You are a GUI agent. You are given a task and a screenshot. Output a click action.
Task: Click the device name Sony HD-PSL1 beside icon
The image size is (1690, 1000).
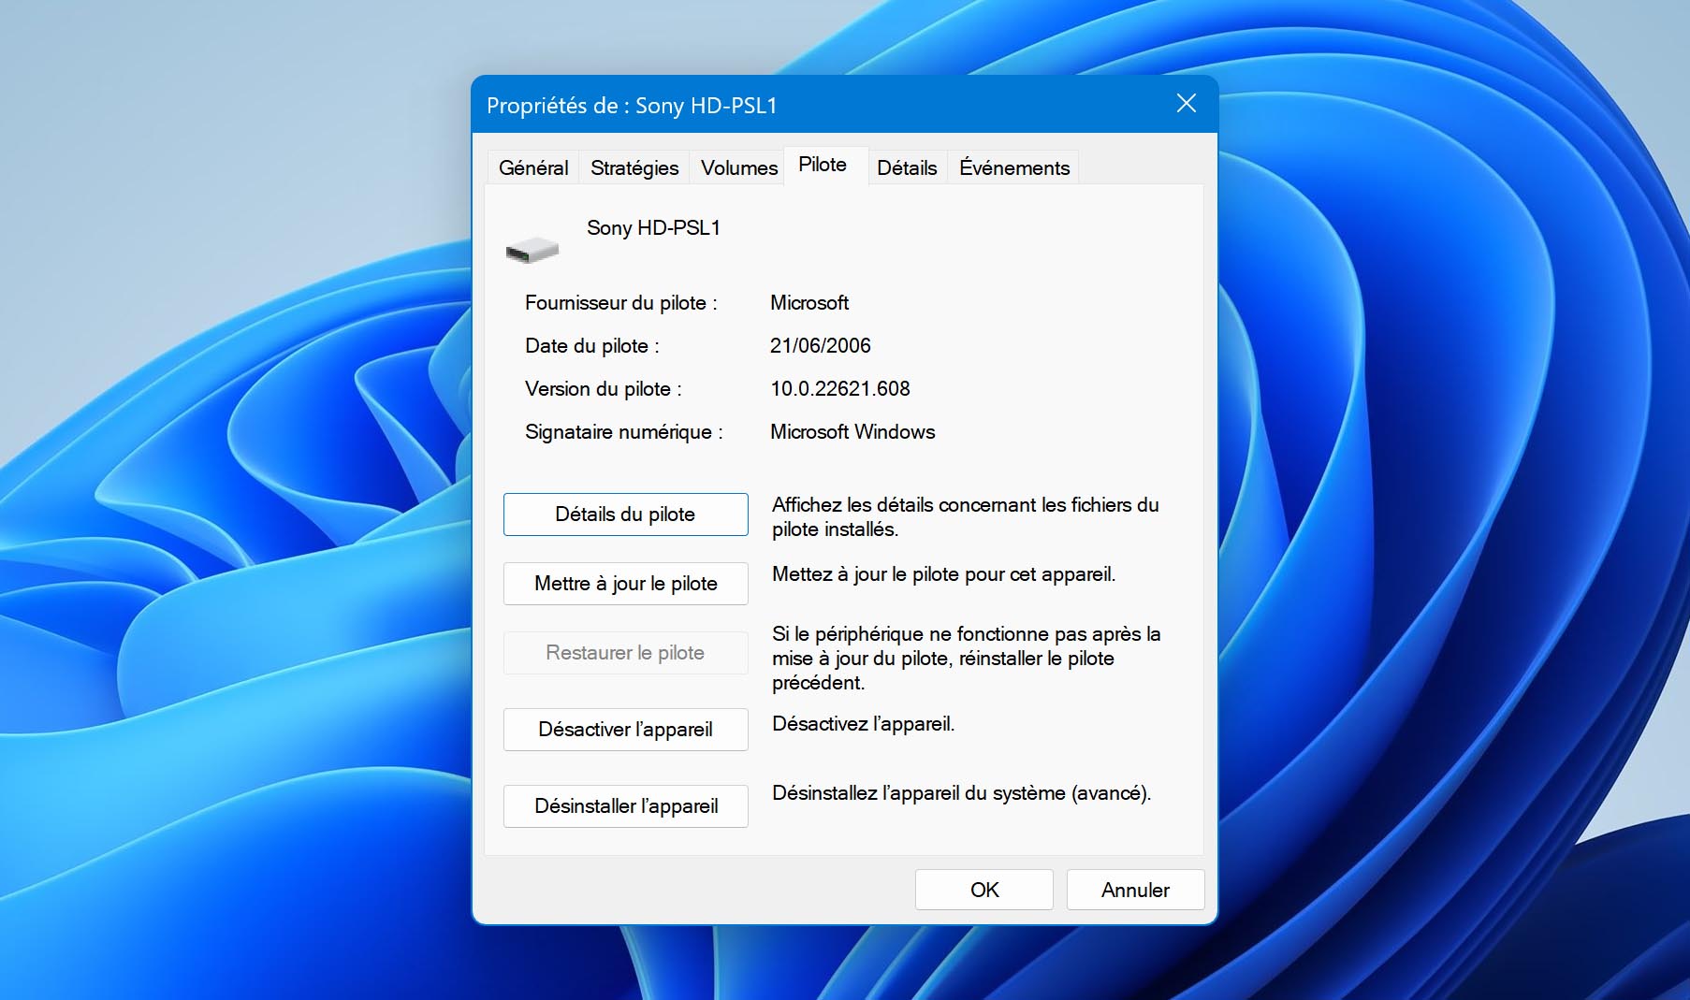(653, 227)
